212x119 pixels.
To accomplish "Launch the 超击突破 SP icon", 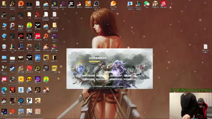I will [38, 25].
